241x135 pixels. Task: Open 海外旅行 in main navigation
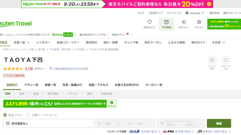point(91,42)
